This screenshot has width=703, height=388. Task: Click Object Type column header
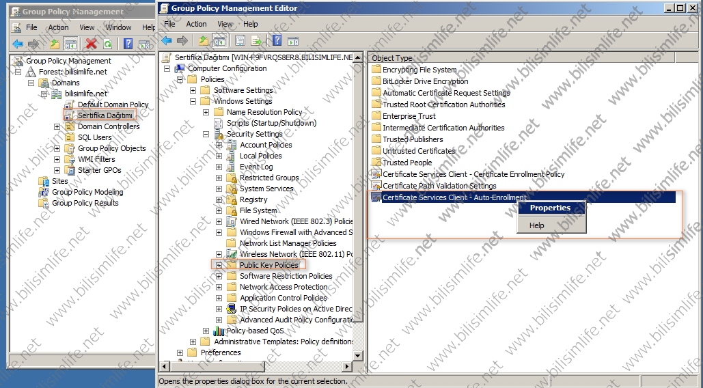click(521, 58)
